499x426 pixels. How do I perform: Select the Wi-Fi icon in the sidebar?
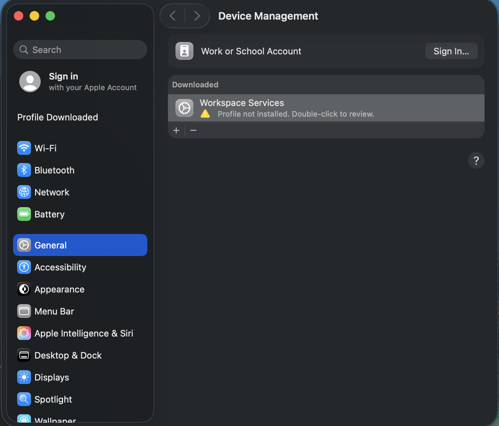coord(24,148)
